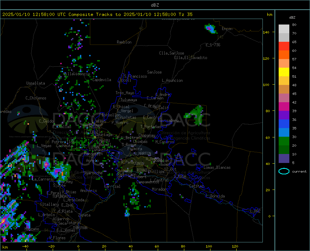The image size is (310, 251).
Task: Click the timestamp header text 'Composite Tracks'
Action: tap(91, 14)
